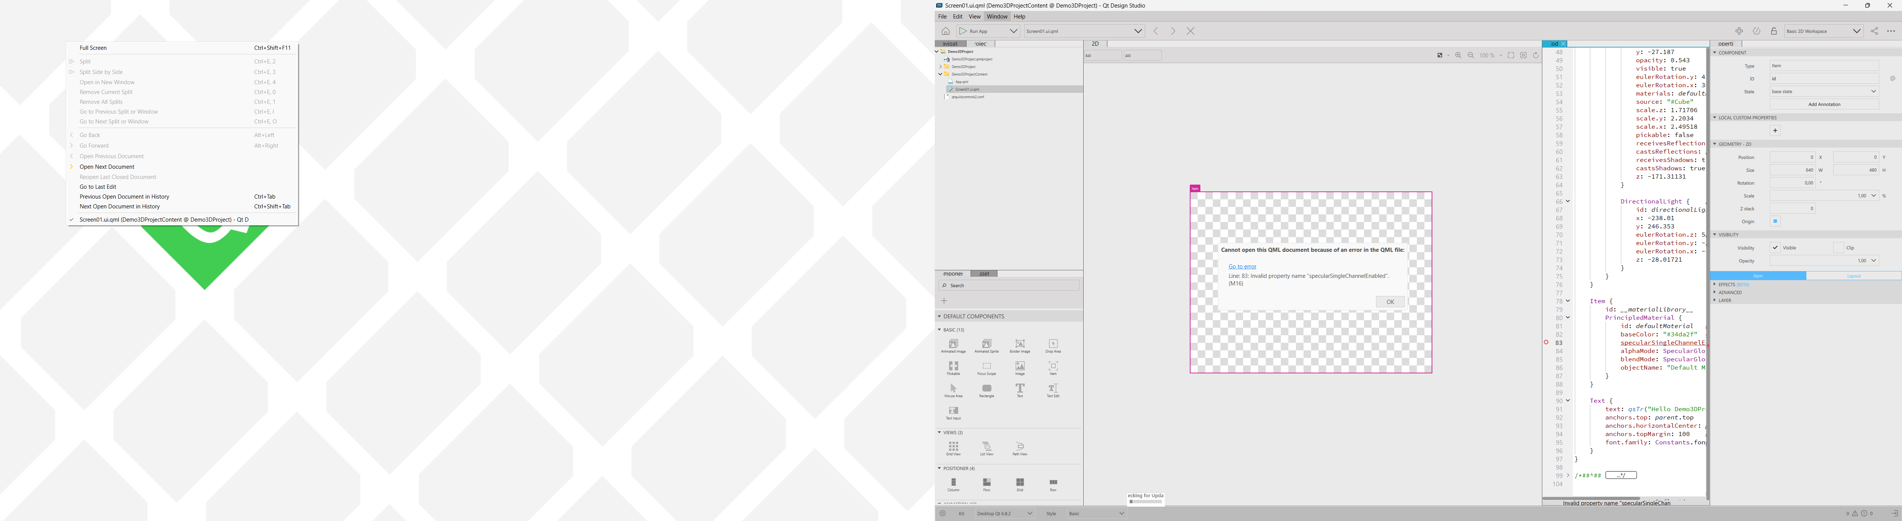This screenshot has width=1902, height=521.
Task: Select the Path View component
Action: 1020,449
